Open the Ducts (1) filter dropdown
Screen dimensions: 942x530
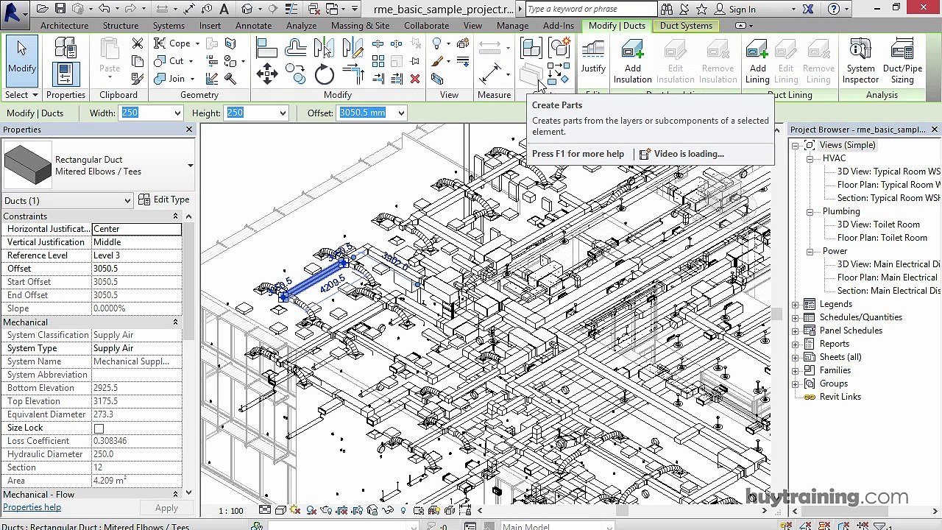point(127,200)
